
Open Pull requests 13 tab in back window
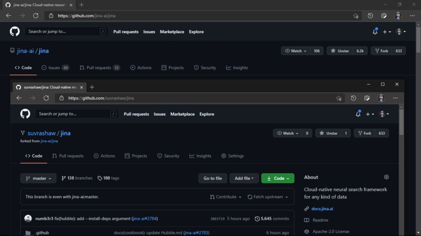pyautogui.click(x=100, y=68)
